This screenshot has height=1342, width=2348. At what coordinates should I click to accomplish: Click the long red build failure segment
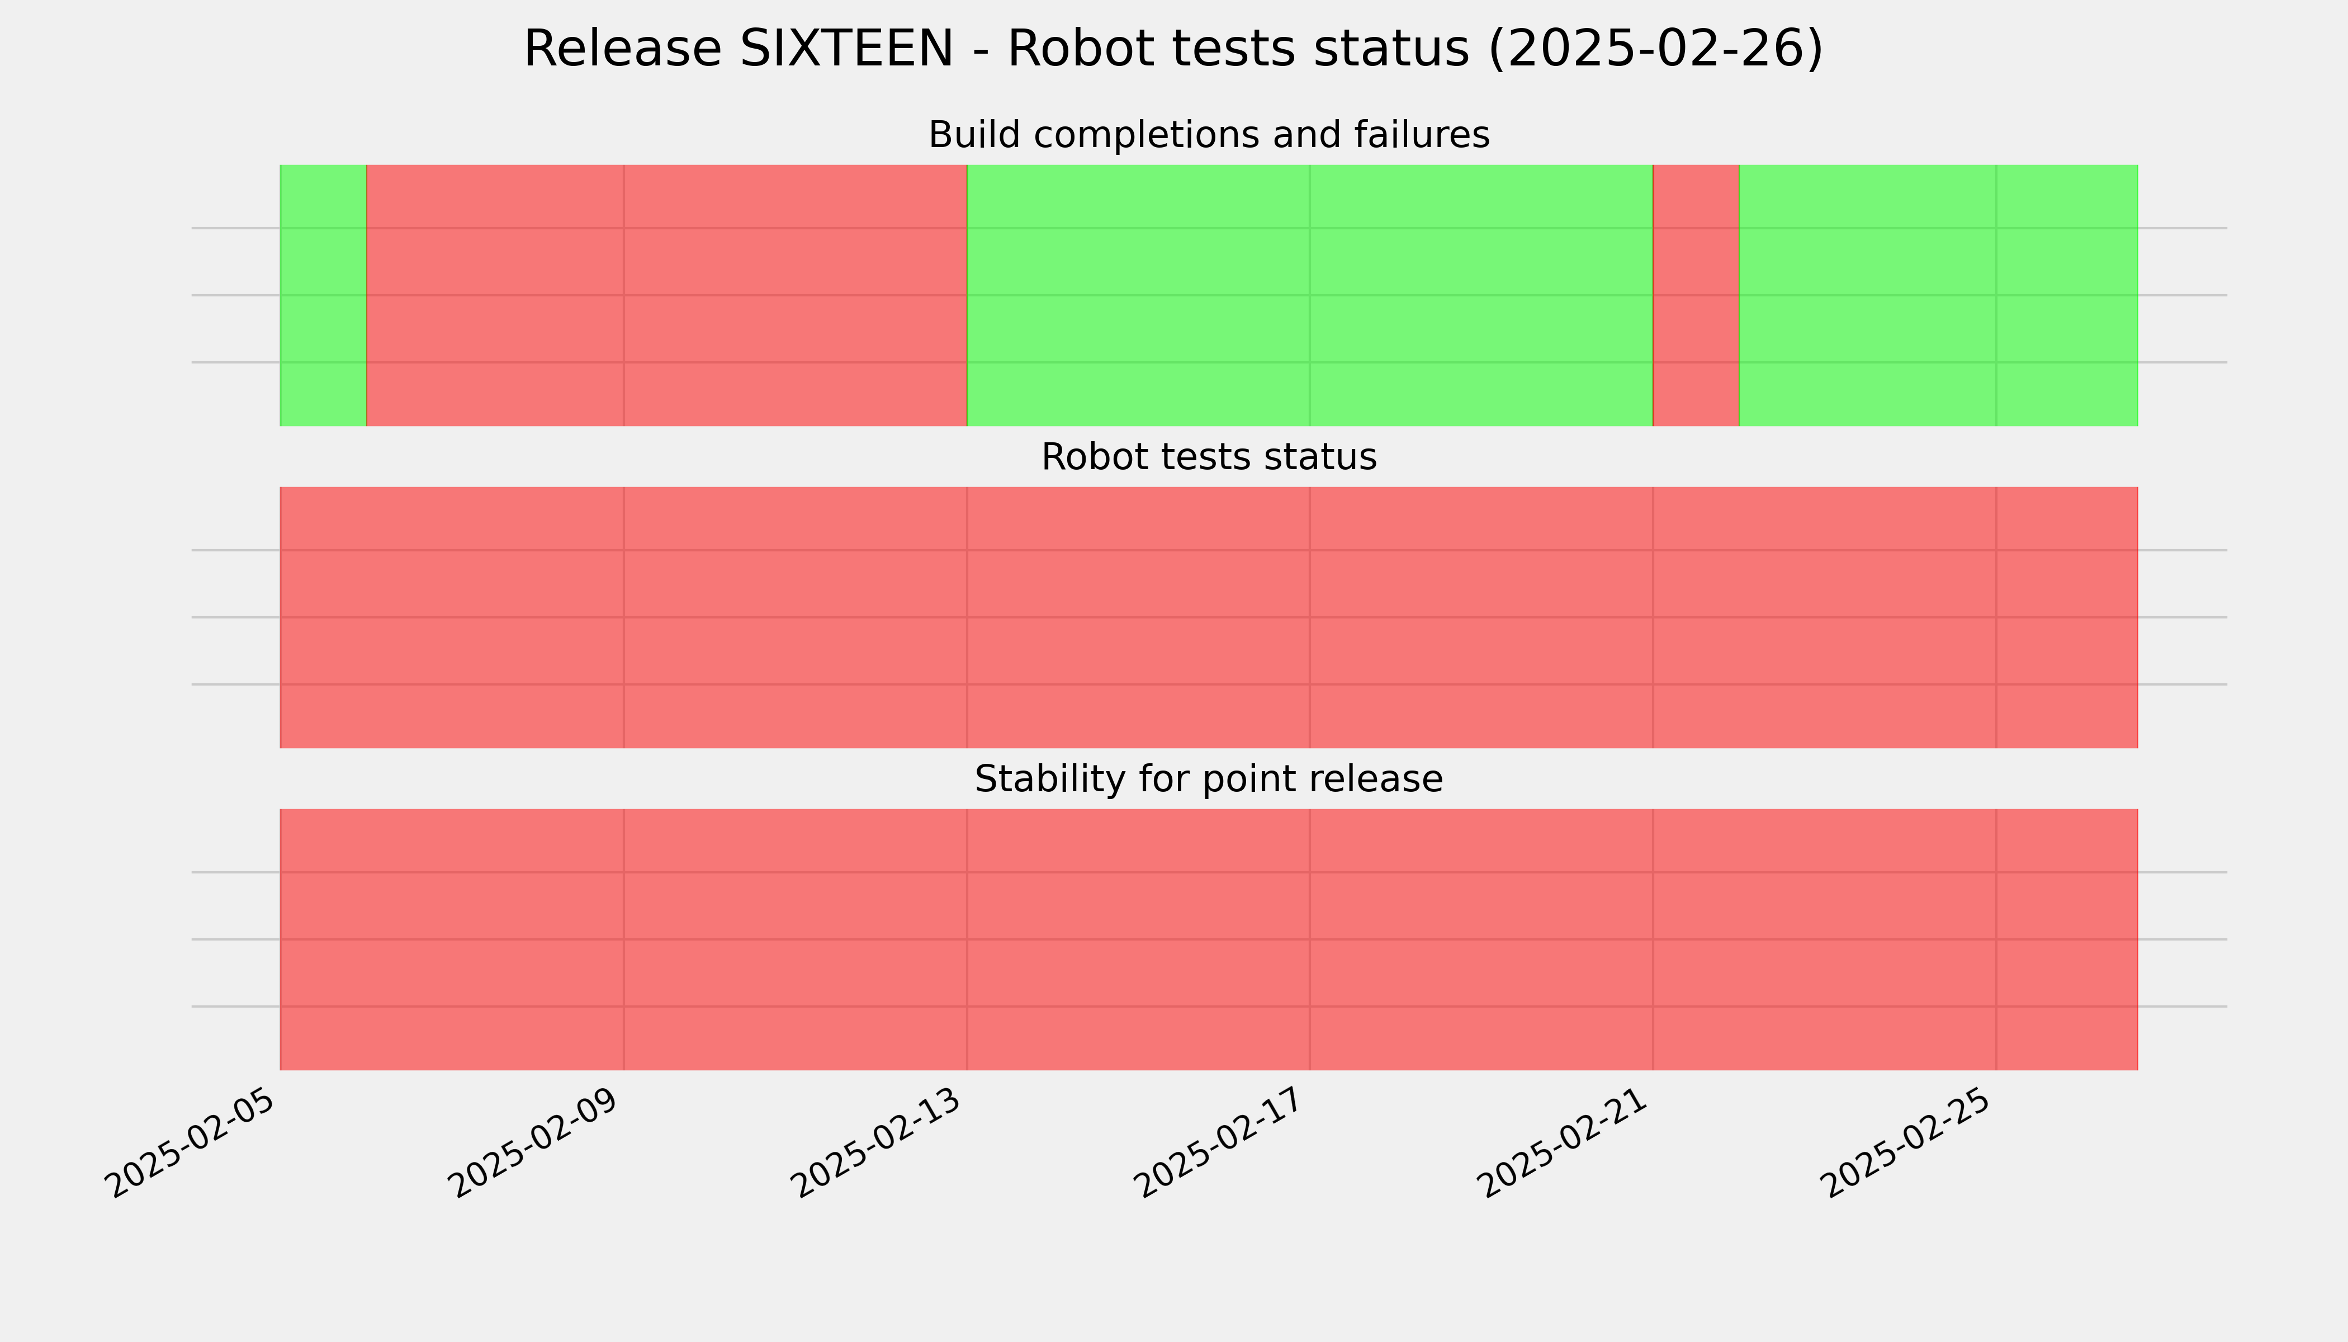(666, 295)
